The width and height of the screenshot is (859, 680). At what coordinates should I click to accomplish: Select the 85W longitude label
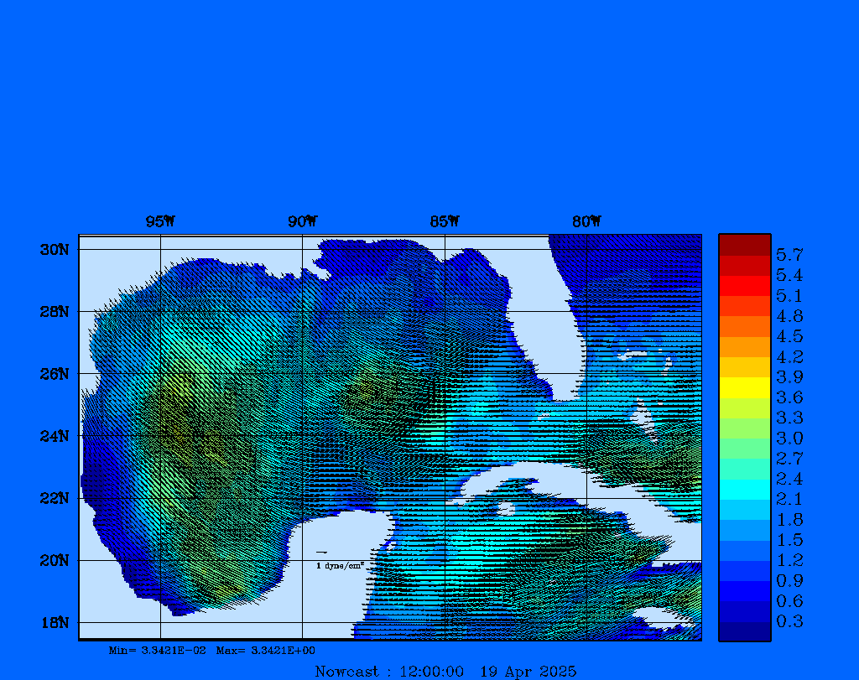(x=445, y=221)
